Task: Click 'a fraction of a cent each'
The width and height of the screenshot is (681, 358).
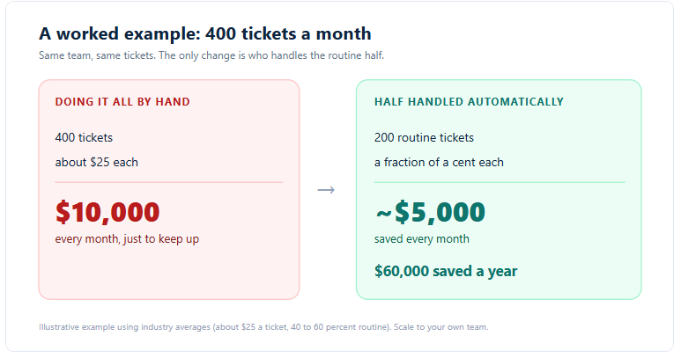Action: tap(439, 163)
